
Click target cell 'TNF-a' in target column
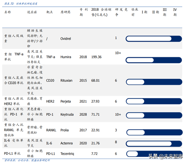tap(51, 57)
